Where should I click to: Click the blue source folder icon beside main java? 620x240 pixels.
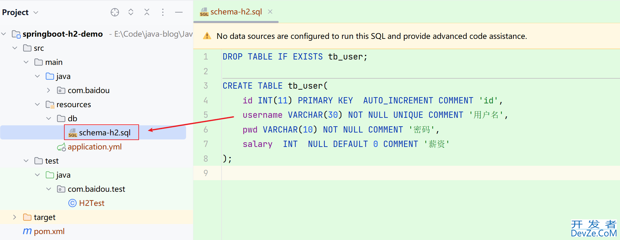[50, 76]
